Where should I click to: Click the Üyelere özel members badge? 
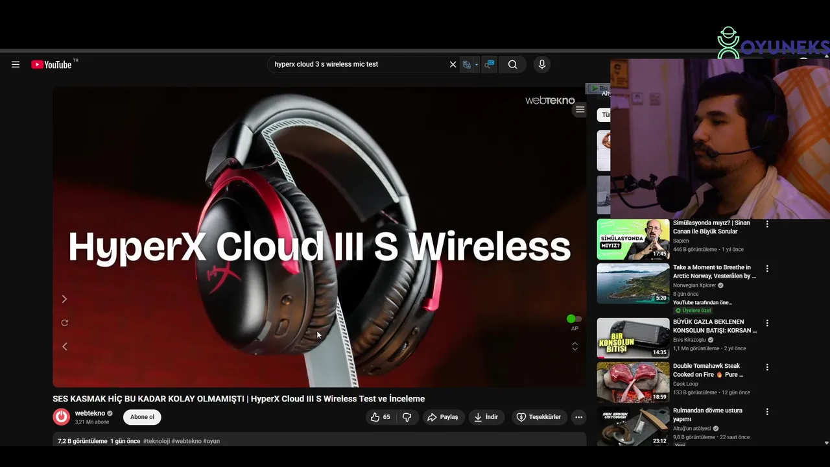coord(693,311)
